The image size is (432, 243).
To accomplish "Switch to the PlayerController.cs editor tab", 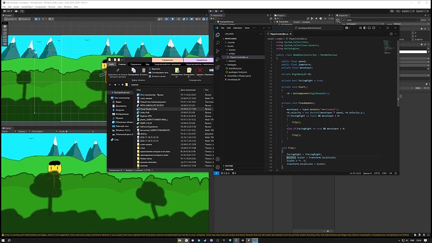I will (x=279, y=34).
